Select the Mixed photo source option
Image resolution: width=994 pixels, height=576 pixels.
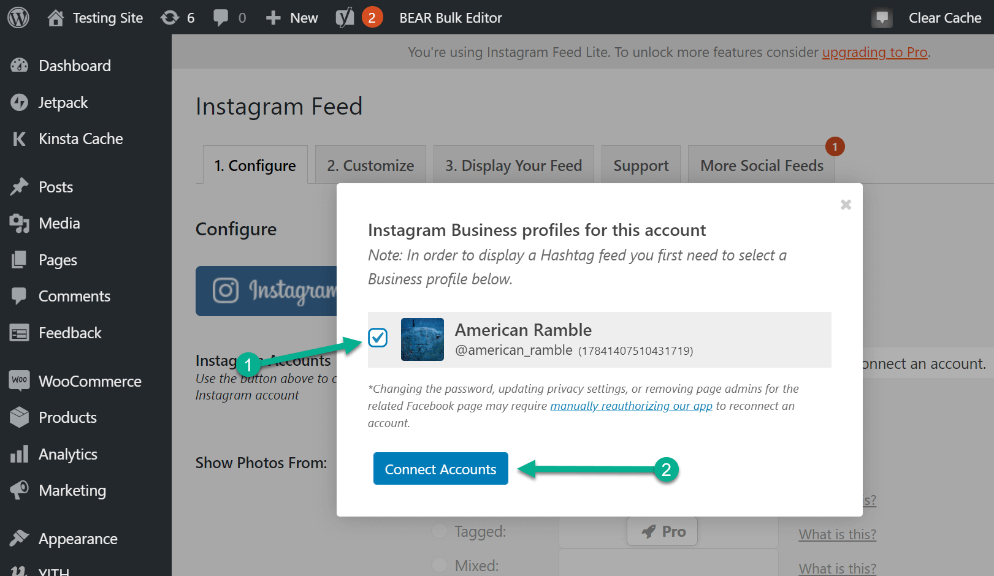coord(439,565)
